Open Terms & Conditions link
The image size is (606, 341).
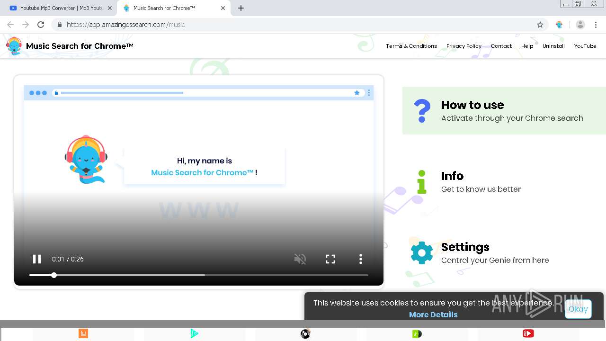pyautogui.click(x=411, y=46)
